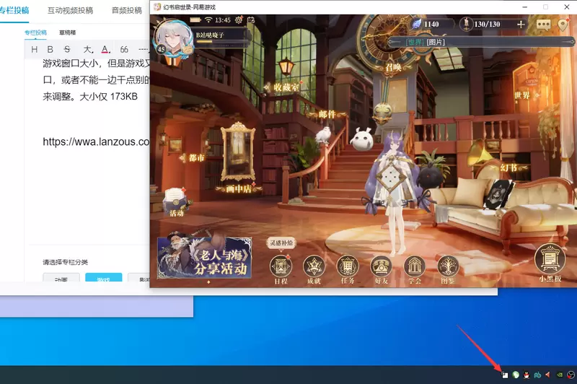The width and height of the screenshot is (577, 384).
Task: Open the 老人与海 分享活动 banner
Action: pyautogui.click(x=205, y=258)
